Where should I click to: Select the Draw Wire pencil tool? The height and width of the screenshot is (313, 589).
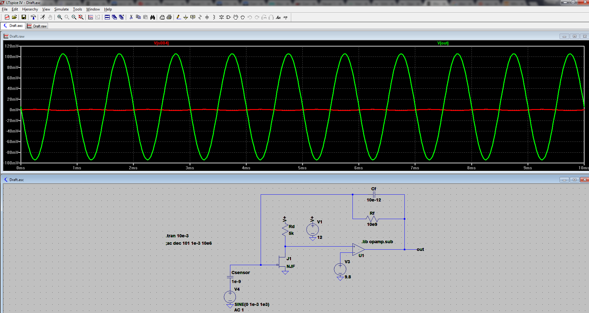178,17
